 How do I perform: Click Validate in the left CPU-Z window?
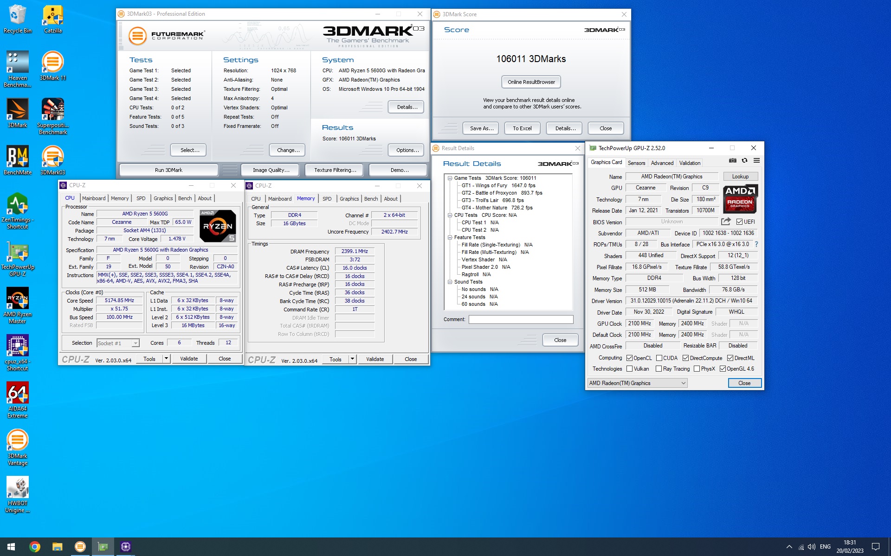point(189,359)
